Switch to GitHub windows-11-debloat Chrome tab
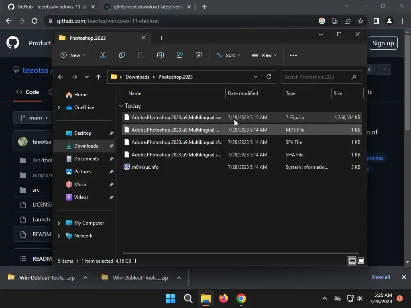This screenshot has height=308, width=411. coord(50,7)
